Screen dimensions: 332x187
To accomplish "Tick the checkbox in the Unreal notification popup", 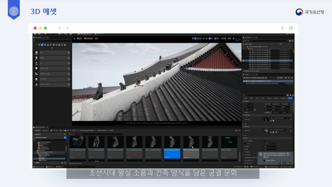I will [264, 160].
